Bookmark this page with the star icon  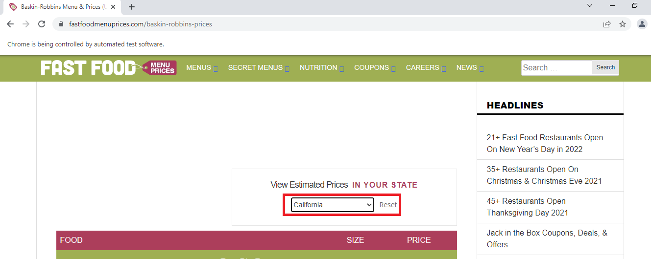click(x=623, y=24)
